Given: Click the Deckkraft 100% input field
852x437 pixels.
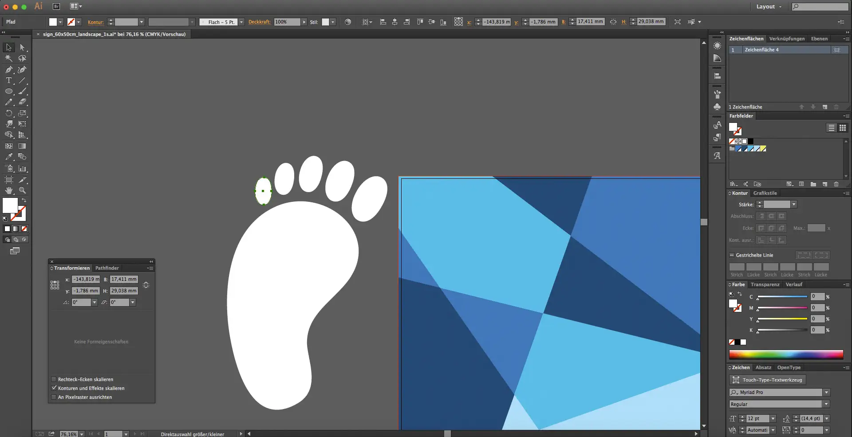Looking at the screenshot, I should 287,22.
